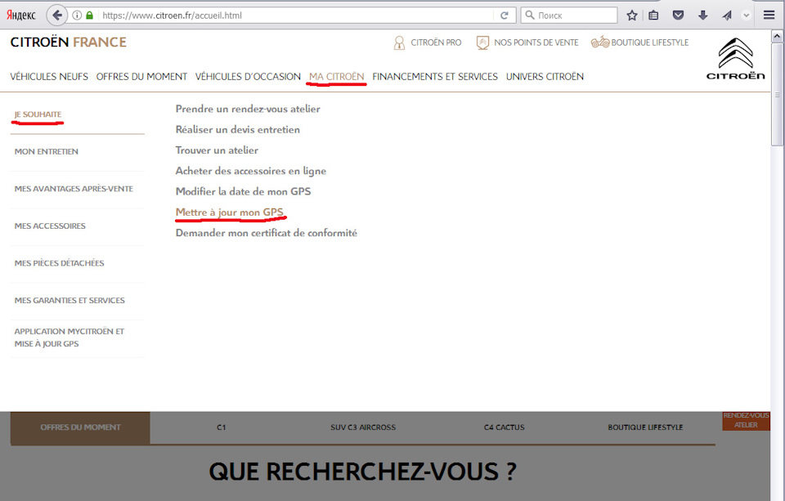Expand the toolbar overflow chevron

746,16
